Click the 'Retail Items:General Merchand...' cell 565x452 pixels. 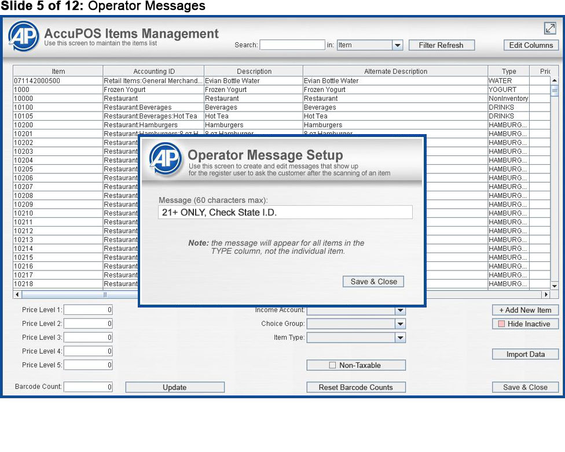154,80
